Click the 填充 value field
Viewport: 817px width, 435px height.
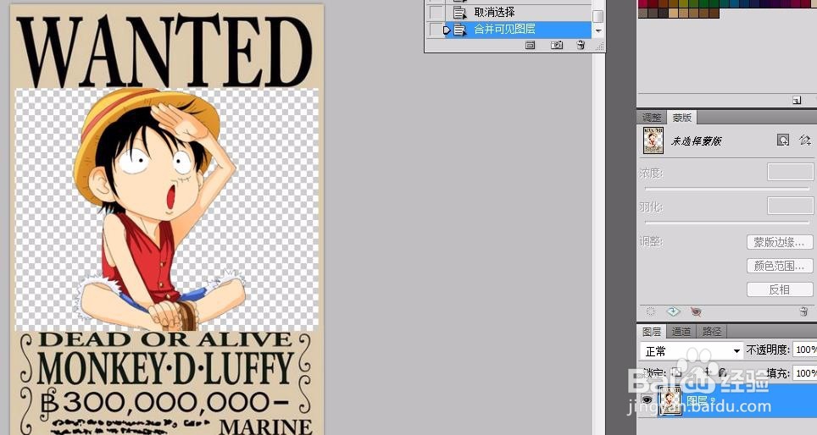click(x=805, y=372)
